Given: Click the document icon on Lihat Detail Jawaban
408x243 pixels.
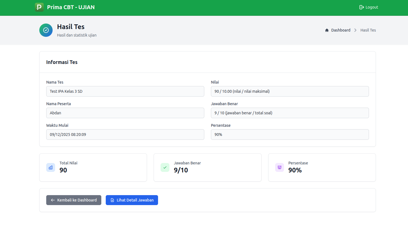Looking at the screenshot, I should point(112,200).
